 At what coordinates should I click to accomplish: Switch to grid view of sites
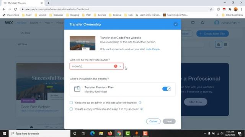coord(219,45)
